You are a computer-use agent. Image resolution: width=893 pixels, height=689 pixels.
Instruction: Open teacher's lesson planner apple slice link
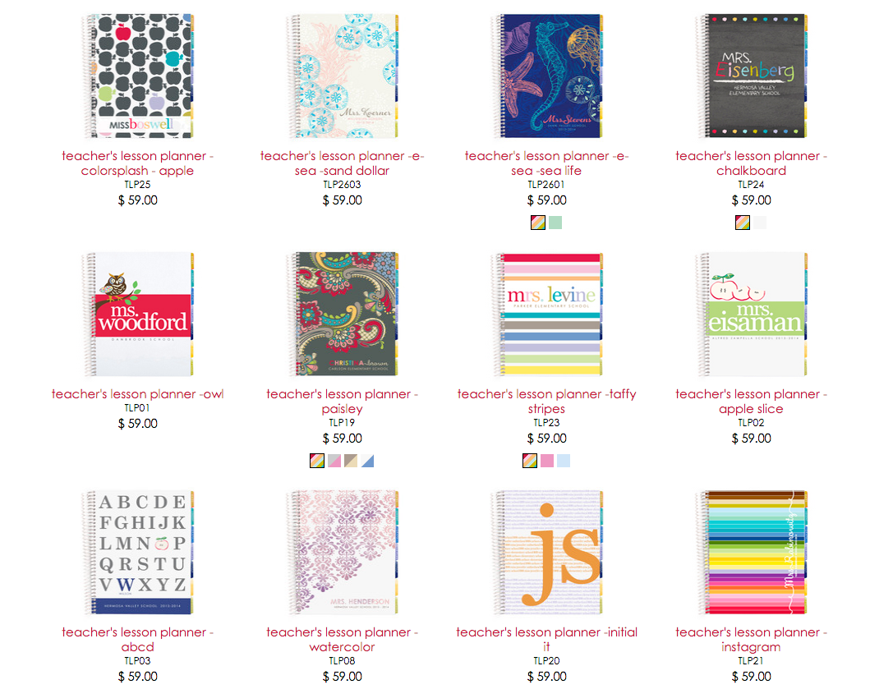[751, 402]
